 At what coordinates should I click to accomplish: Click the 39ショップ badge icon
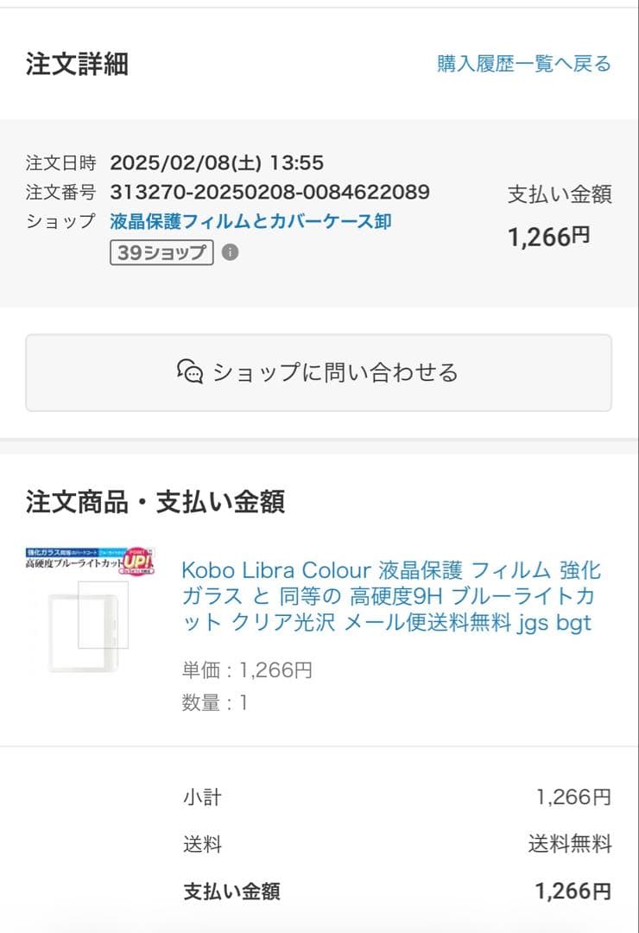pos(161,253)
